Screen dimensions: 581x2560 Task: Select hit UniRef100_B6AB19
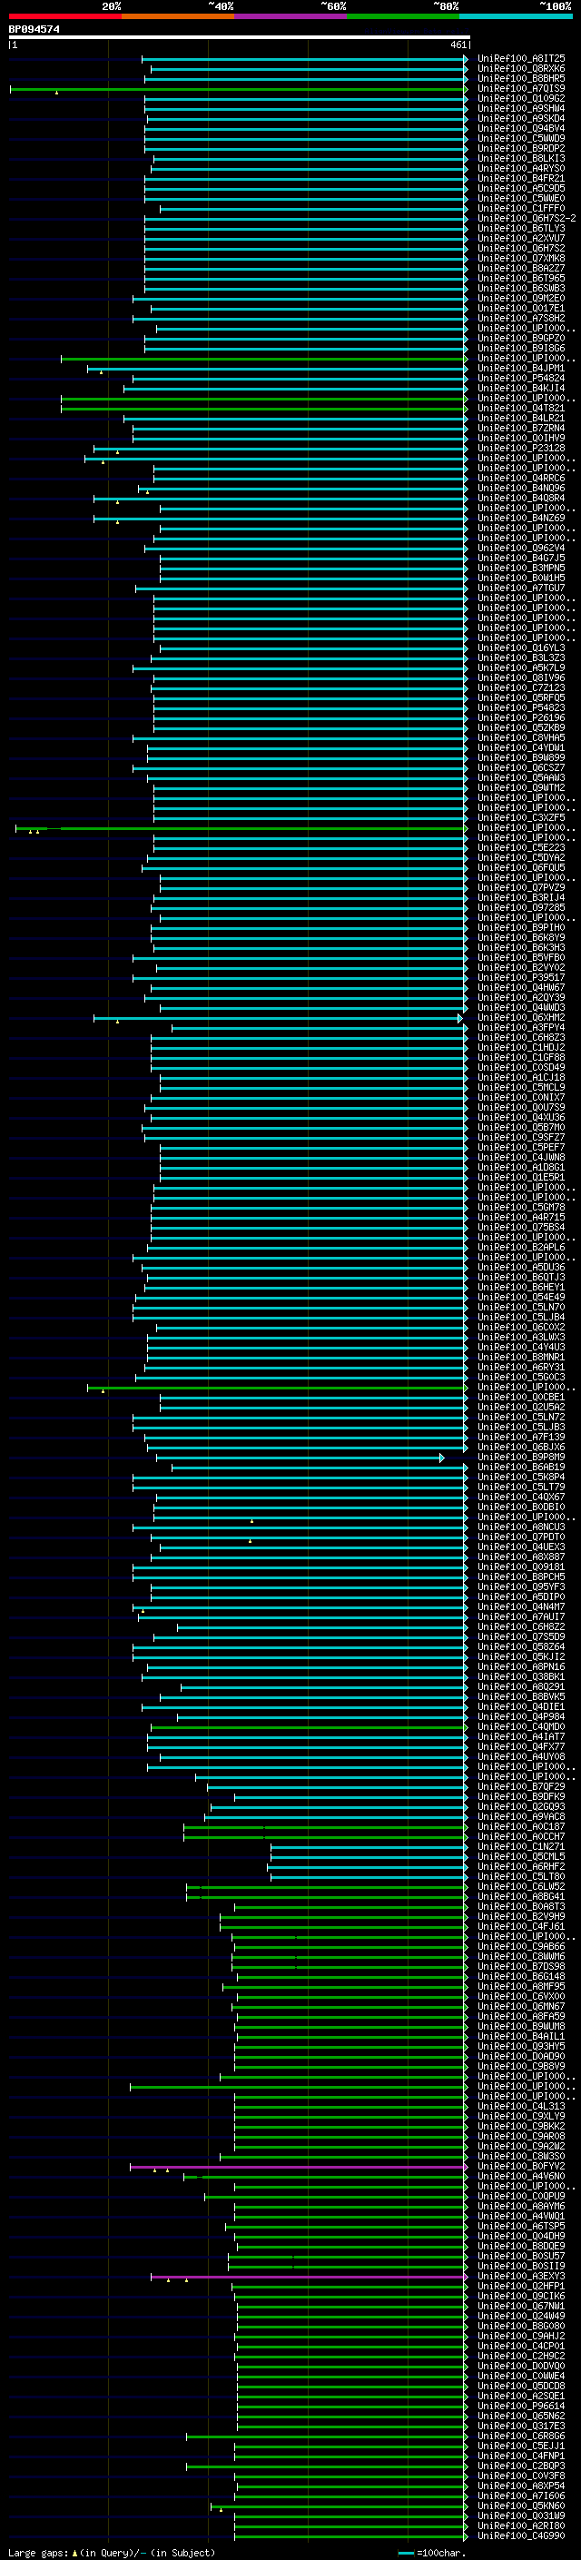point(520,1467)
